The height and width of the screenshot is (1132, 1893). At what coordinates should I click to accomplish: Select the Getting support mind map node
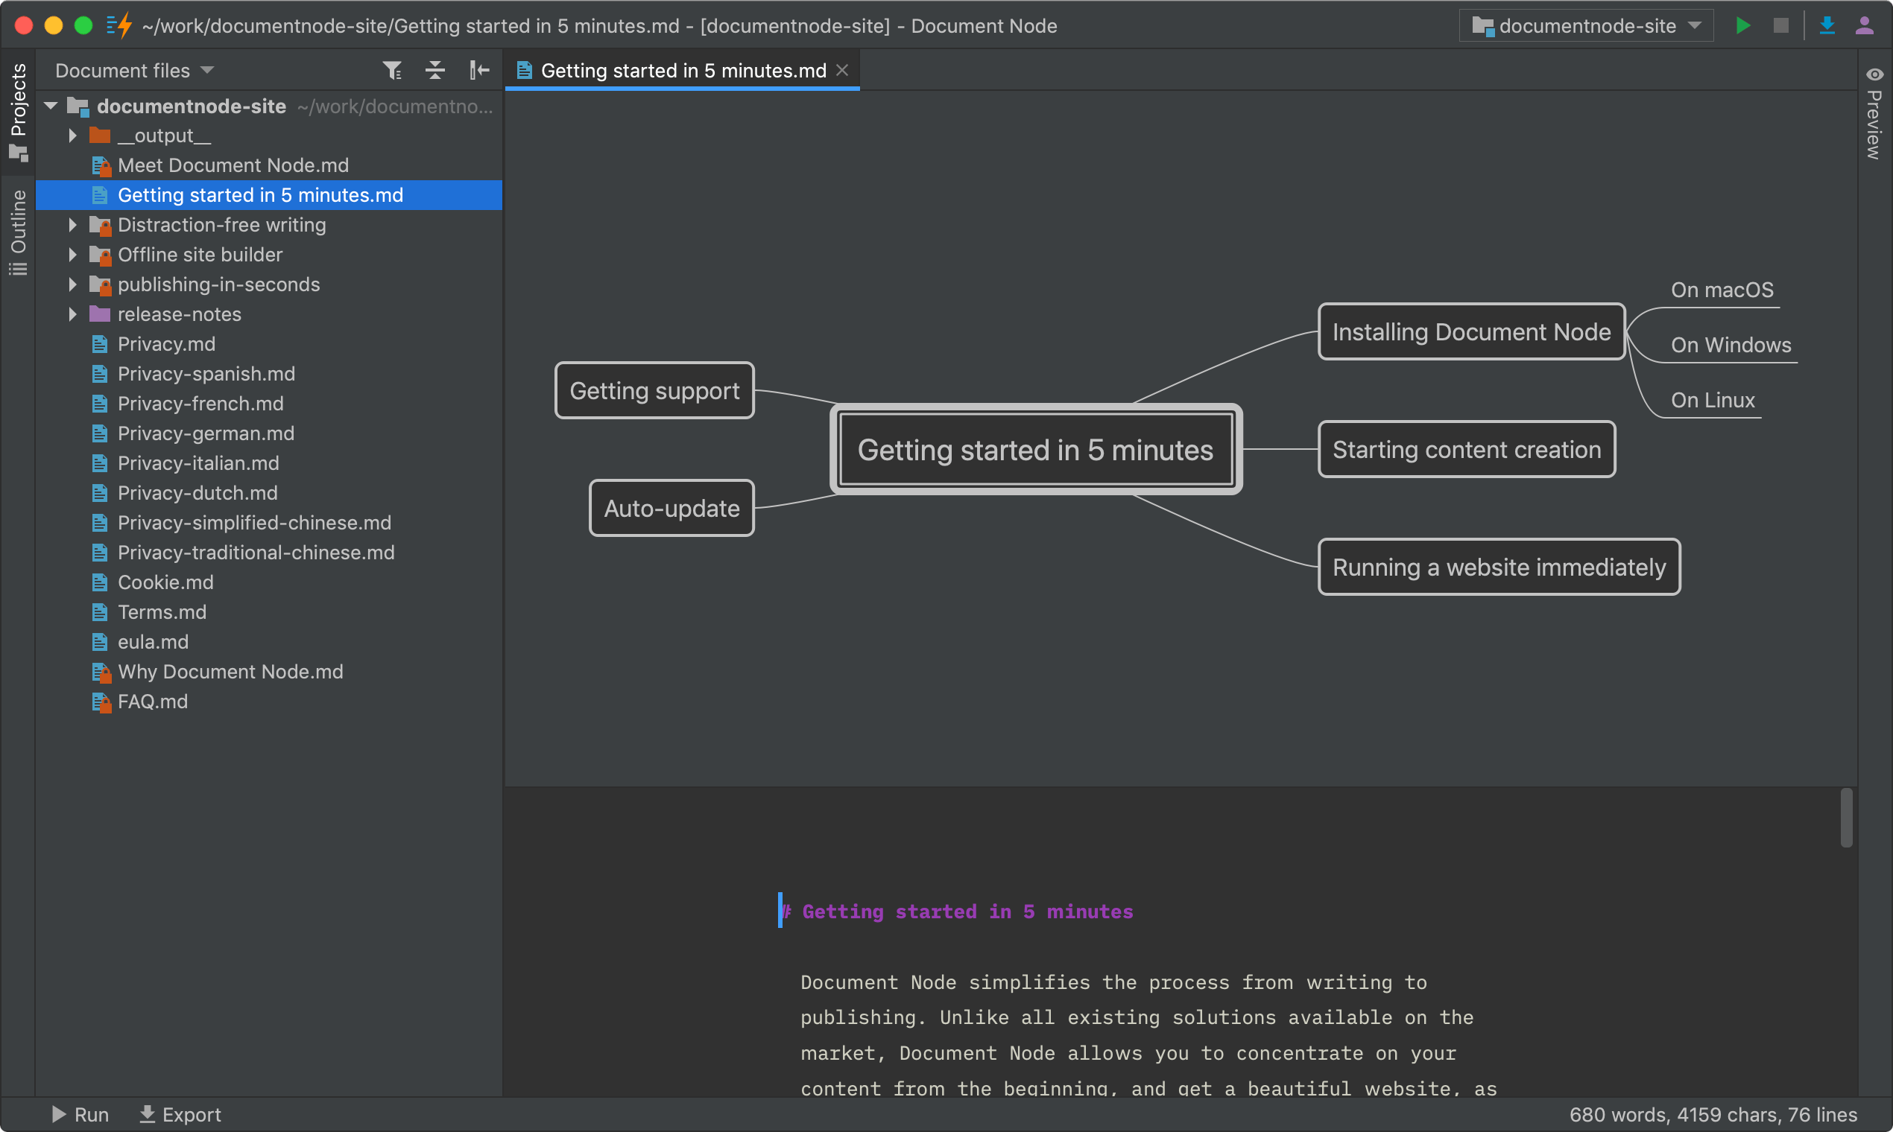(x=654, y=390)
